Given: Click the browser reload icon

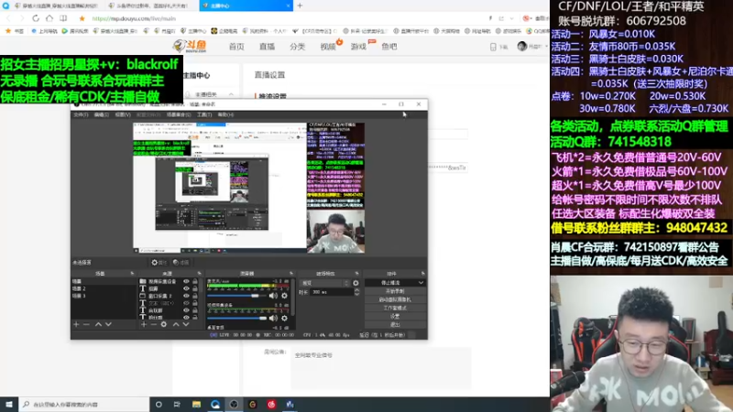Looking at the screenshot, I should point(36,18).
